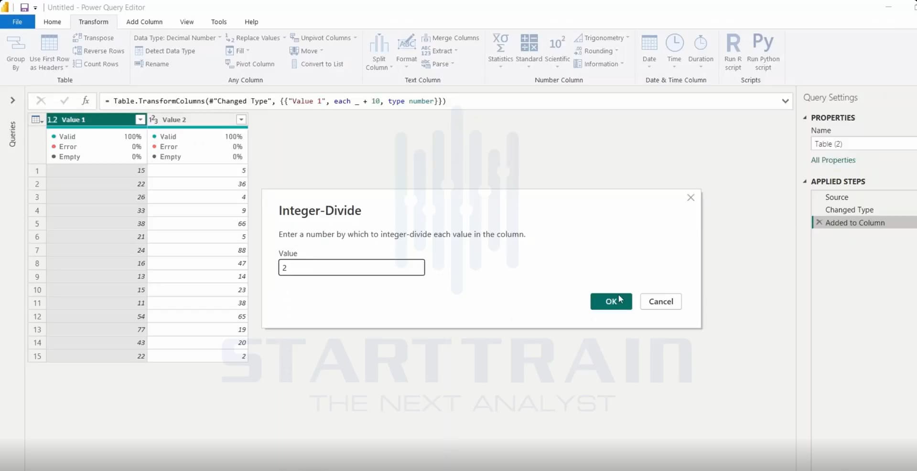Click the fx formula icon
The image size is (917, 471).
(86, 100)
